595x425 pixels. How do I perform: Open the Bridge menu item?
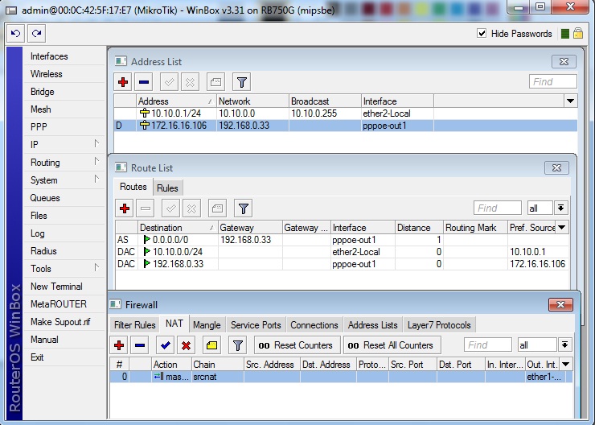click(x=64, y=92)
